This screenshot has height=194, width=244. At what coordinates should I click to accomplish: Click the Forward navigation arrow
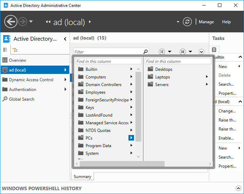tap(23, 22)
